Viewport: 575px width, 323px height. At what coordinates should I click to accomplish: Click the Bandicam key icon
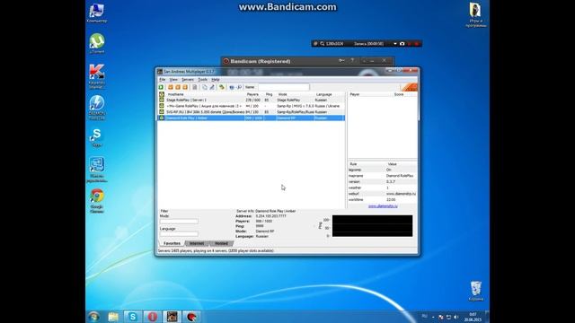tap(341, 60)
